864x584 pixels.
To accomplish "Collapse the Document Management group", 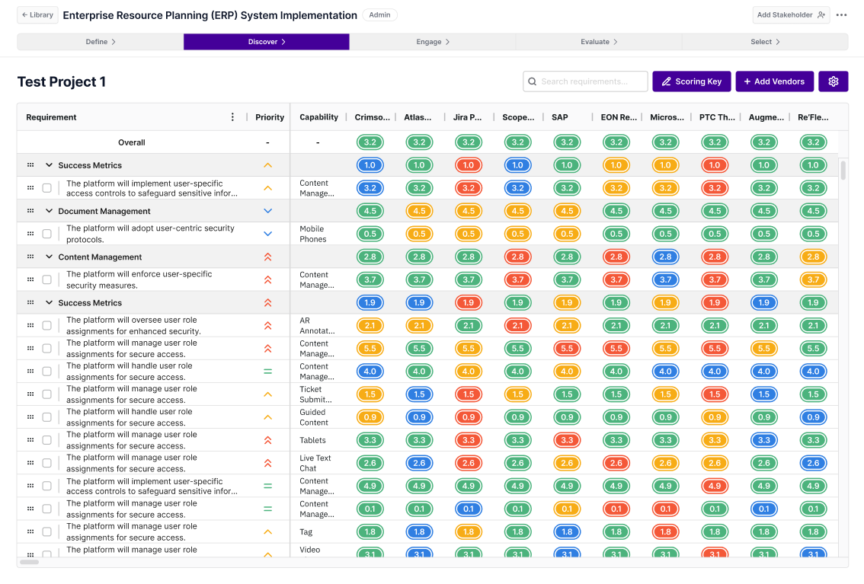I will [50, 211].
